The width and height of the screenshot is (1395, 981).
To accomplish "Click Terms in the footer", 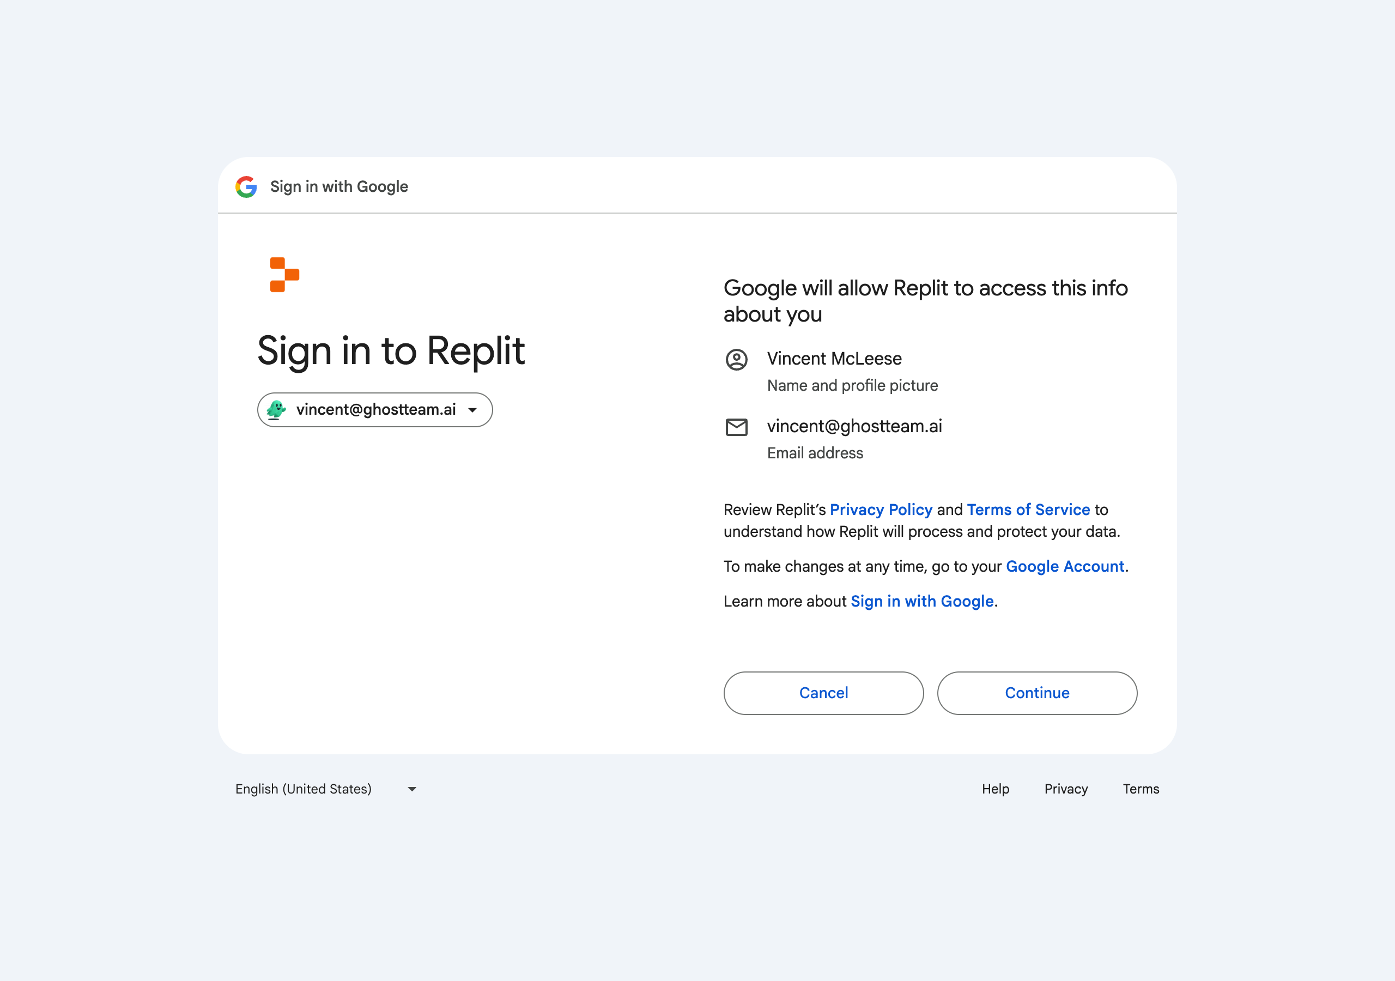I will pyautogui.click(x=1141, y=789).
